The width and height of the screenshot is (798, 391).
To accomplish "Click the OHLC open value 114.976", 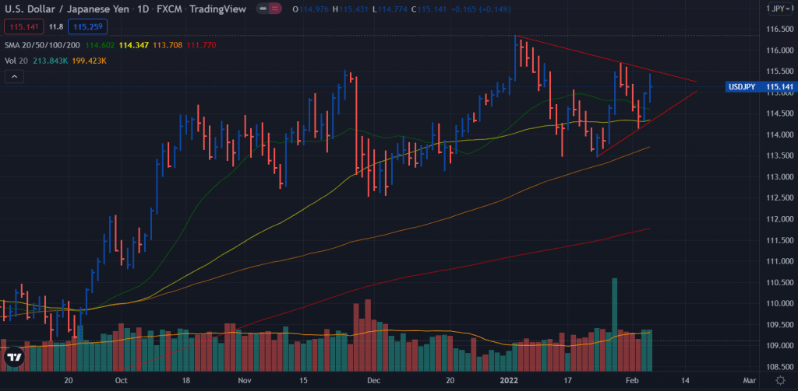I will point(313,9).
